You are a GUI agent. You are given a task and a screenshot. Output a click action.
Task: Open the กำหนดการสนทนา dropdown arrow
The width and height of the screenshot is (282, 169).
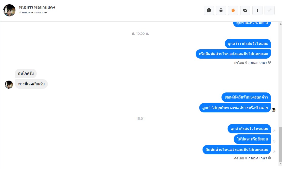click(46, 13)
